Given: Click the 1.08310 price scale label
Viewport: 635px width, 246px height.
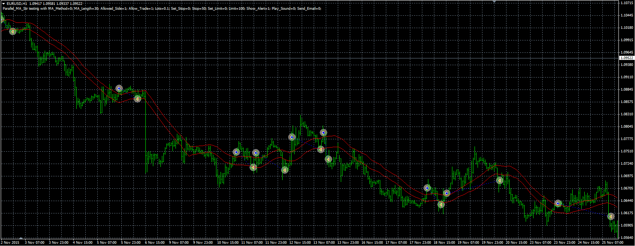Looking at the screenshot, I should [x=626, y=114].
